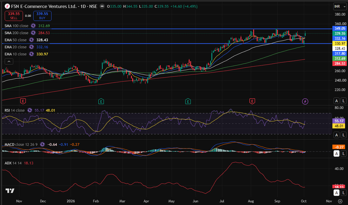Screen dimensions: 348x205
Task: Click the red 284.53 SMA price label
Action: (339, 64)
